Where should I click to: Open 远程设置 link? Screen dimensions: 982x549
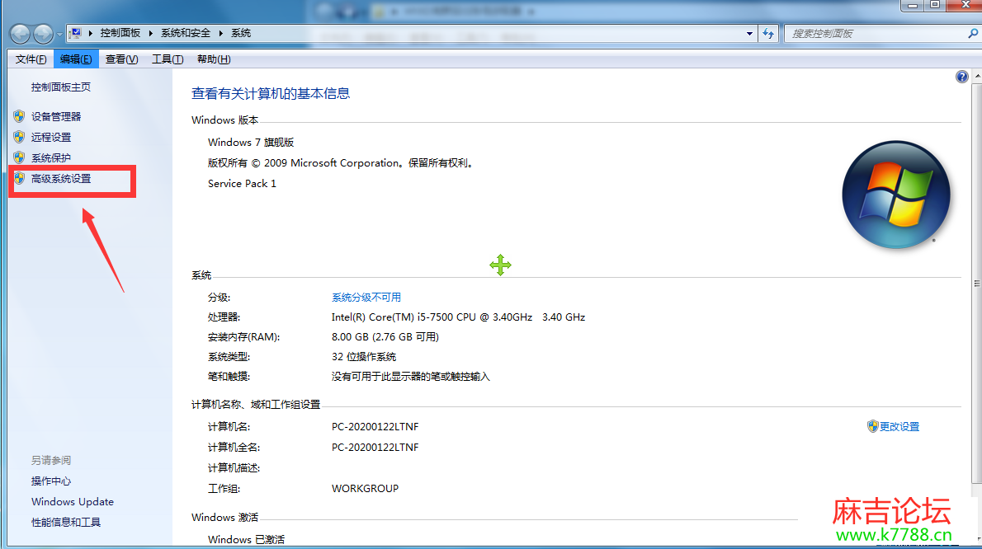coord(50,137)
